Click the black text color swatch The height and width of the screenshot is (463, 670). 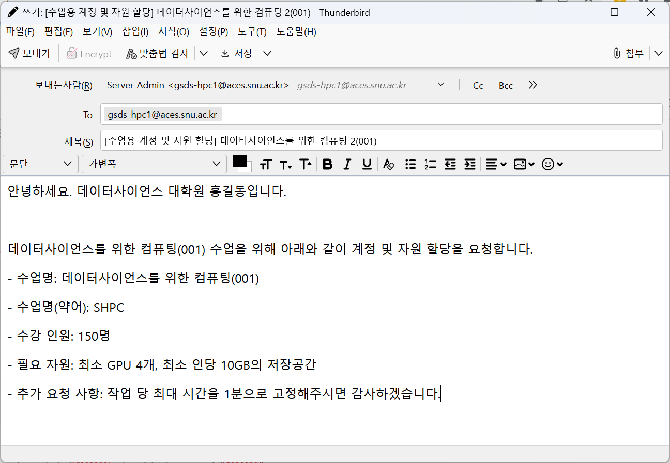point(239,161)
